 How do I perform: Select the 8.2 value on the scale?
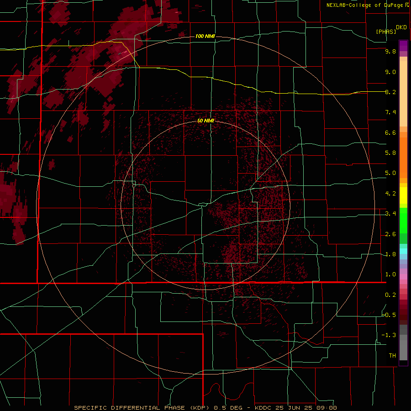[390, 92]
